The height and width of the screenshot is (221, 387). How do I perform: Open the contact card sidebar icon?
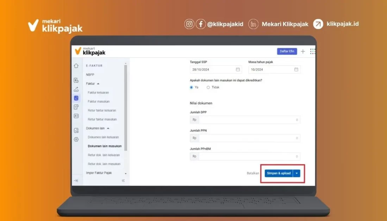coord(76,116)
